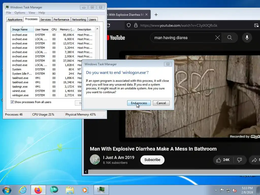Viewport: 260px width, 195px height.
Task: Sort processes by Description column
Action: (85, 29)
